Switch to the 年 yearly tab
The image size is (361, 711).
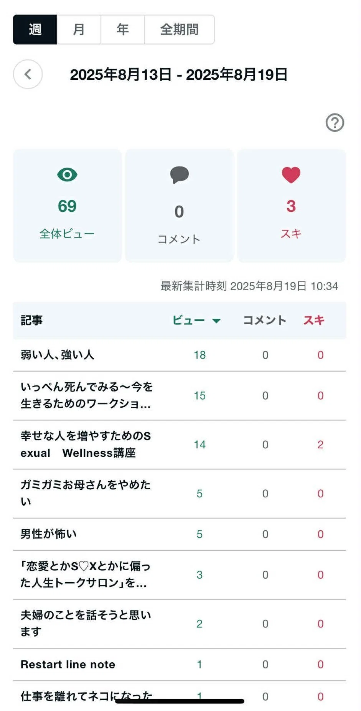[122, 30]
